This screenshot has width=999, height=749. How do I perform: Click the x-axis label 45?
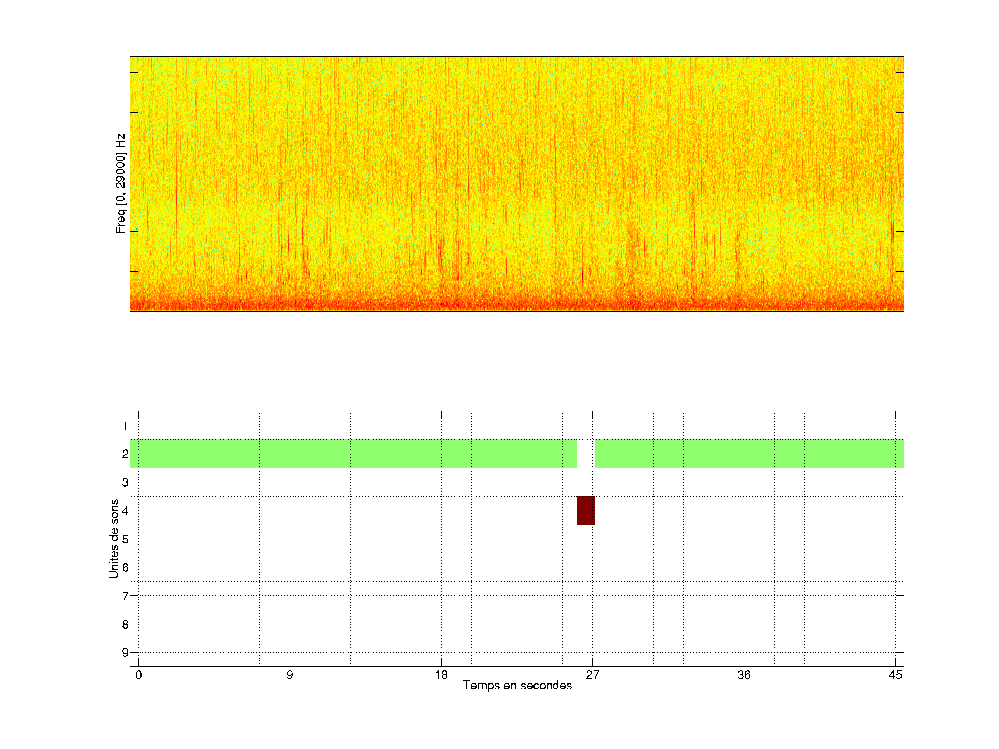(895, 675)
